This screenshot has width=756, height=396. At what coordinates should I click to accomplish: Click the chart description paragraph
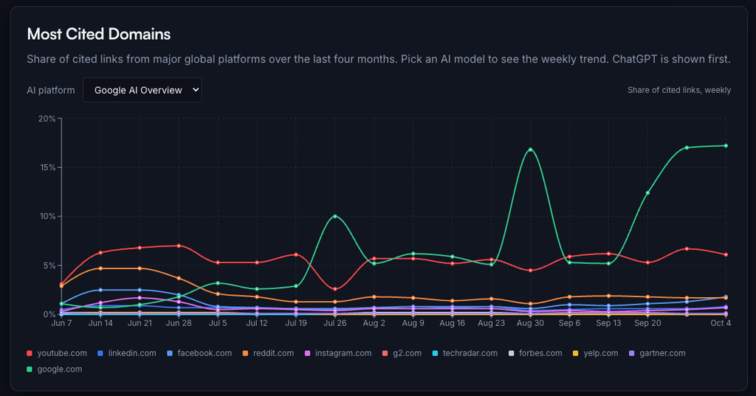pos(379,59)
